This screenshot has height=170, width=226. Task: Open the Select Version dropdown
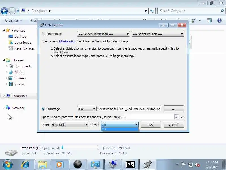coord(158,34)
